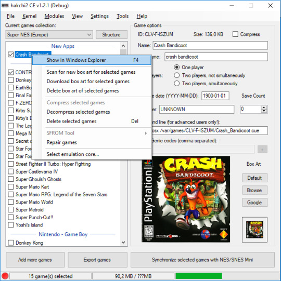The width and height of the screenshot is (281, 281).
Task: Enable the Compress checkbox
Action: pyautogui.click(x=235, y=34)
